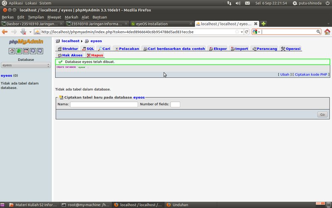Open phpMyAdmin documentation question-mark icon
This screenshot has height=208, width=332.
coord(33,51)
